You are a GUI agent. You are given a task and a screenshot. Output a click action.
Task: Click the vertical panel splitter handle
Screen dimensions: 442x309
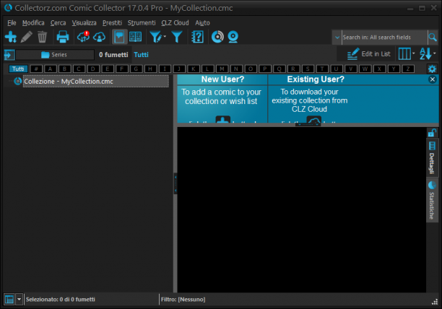175,183
